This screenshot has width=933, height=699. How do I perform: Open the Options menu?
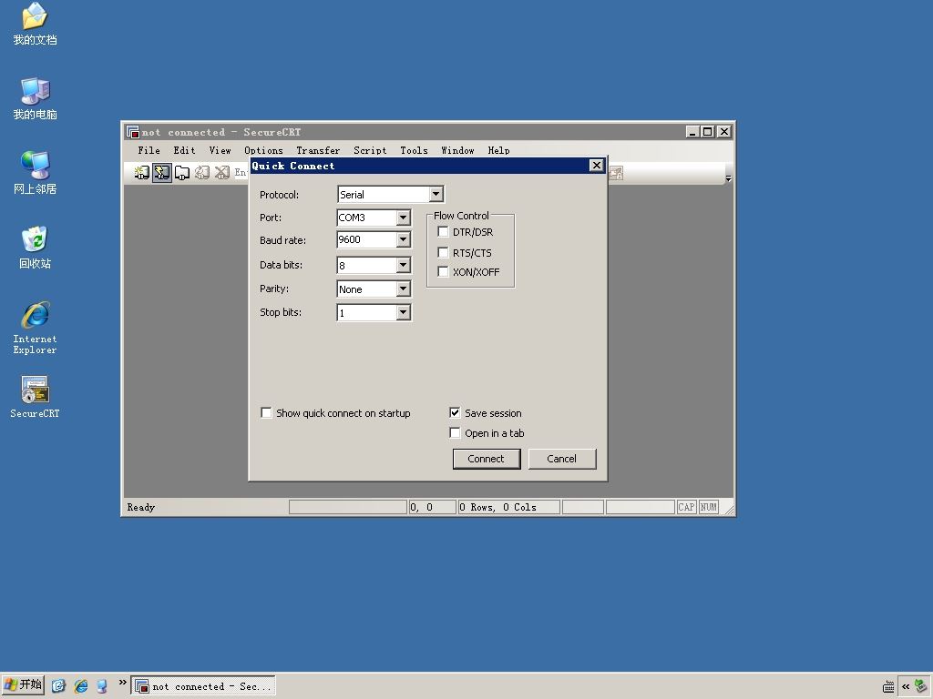(x=263, y=150)
